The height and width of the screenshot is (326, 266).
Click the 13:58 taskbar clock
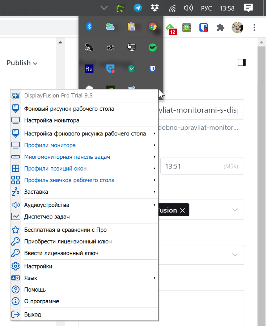point(227,8)
